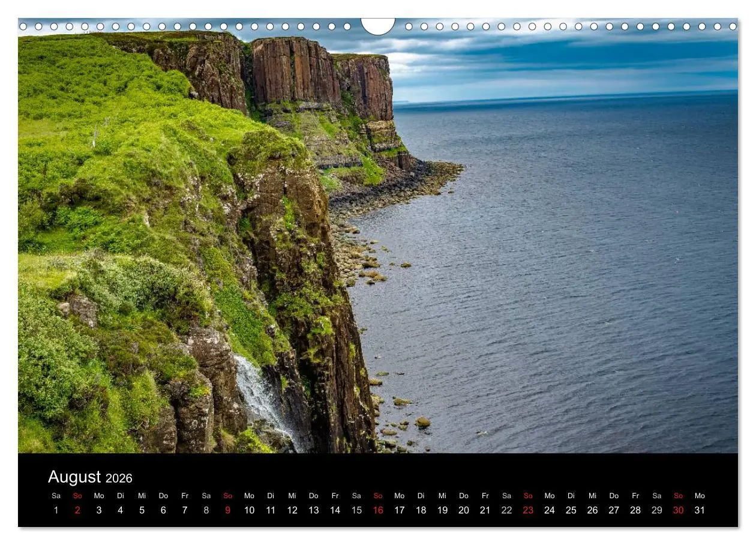Select date 21 in the calendar row
The height and width of the screenshot is (545, 756).
click(485, 510)
